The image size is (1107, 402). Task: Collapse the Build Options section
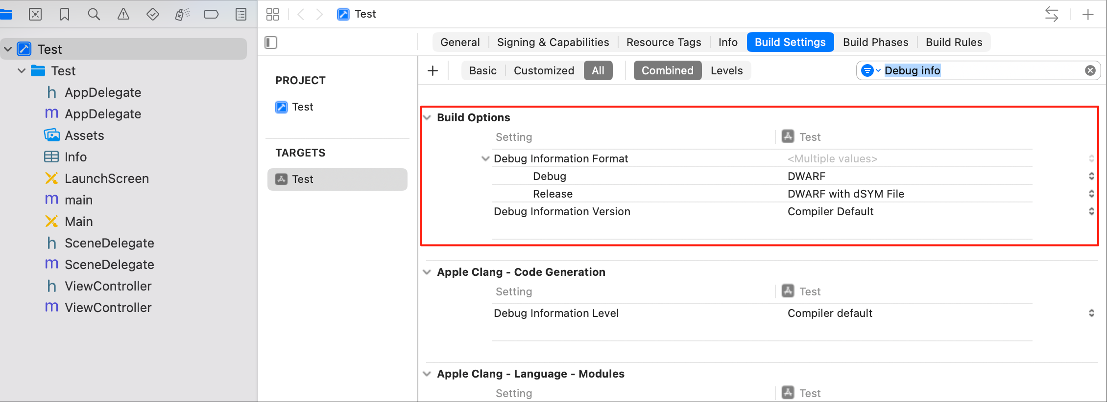point(427,117)
